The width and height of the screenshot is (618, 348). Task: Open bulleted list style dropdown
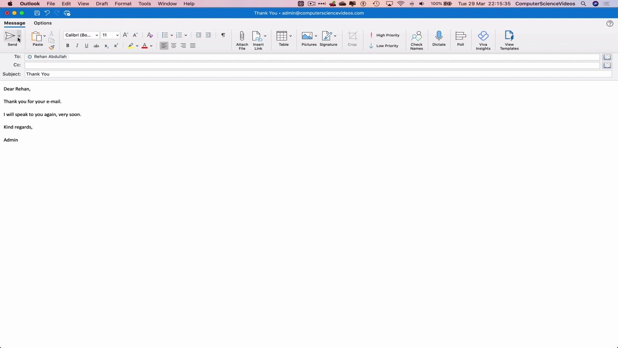click(x=171, y=35)
